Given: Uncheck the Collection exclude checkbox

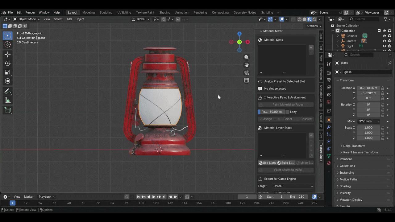Looking at the screenshot, I should click(379, 31).
